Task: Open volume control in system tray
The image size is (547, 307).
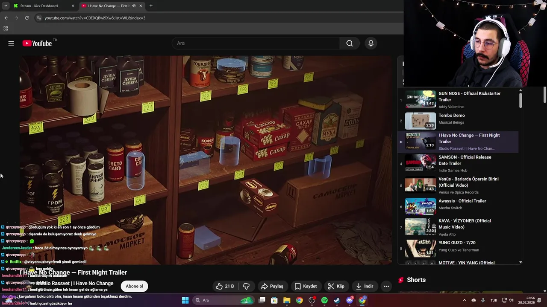Action: [x=512, y=300]
